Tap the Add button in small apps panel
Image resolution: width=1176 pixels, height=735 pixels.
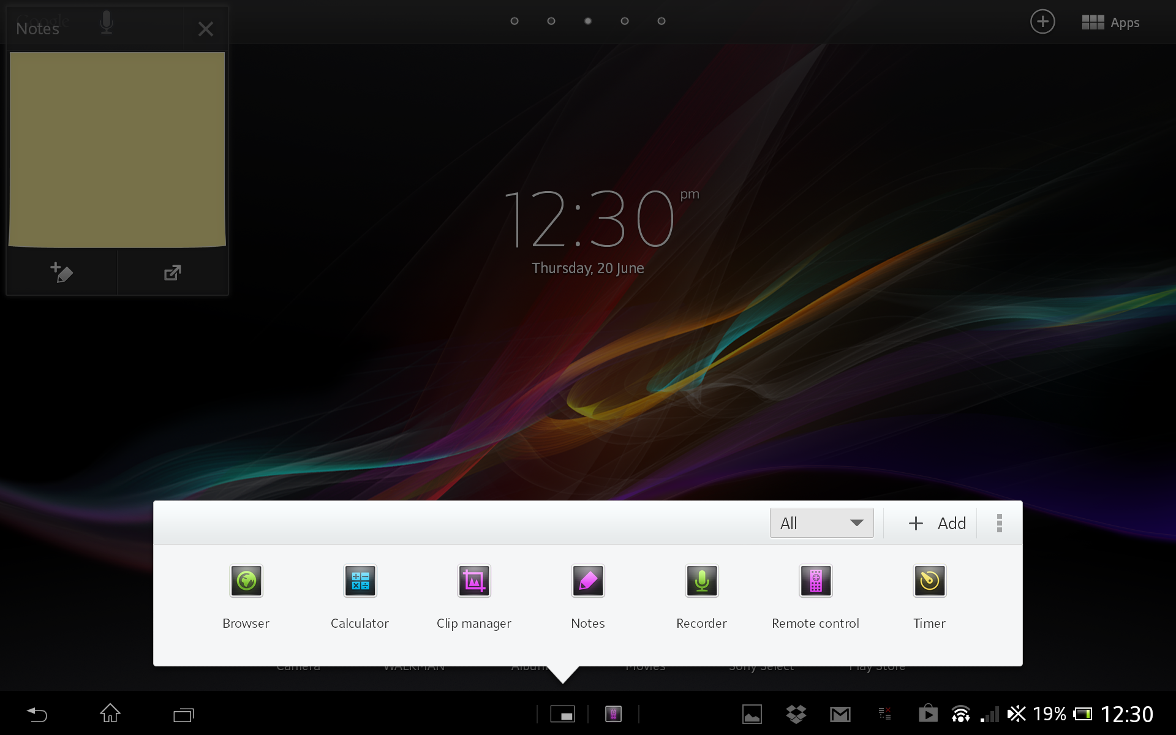coord(937,523)
